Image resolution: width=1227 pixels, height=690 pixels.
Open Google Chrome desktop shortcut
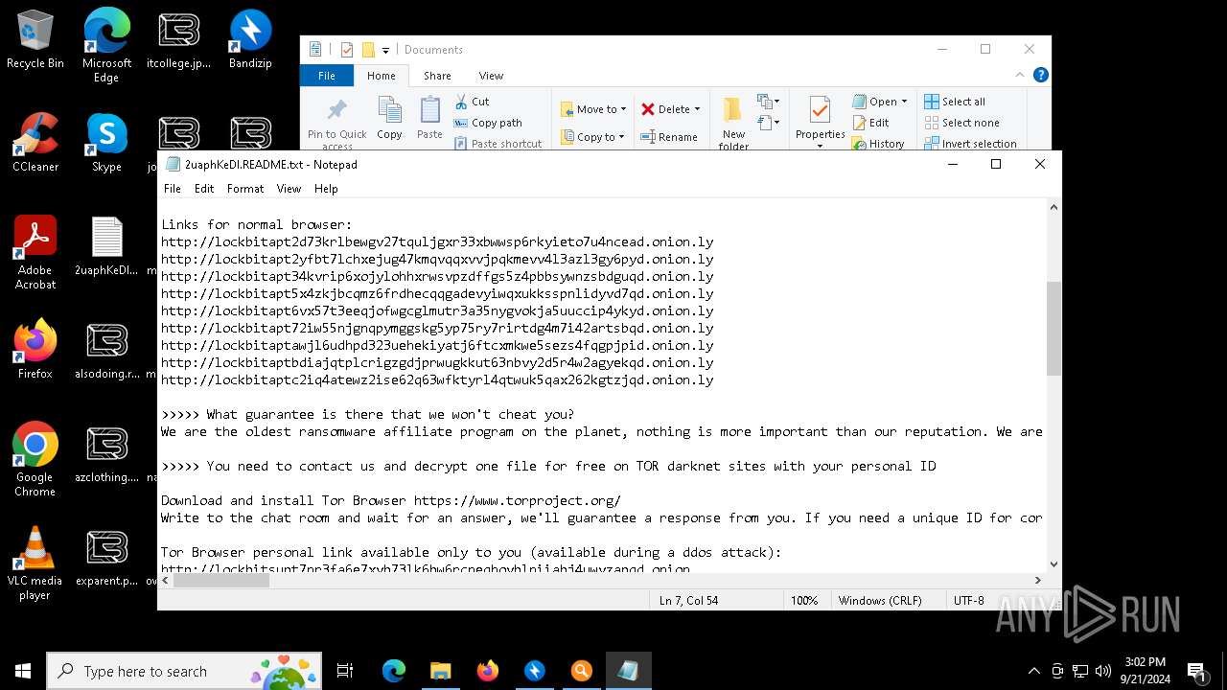(35, 460)
